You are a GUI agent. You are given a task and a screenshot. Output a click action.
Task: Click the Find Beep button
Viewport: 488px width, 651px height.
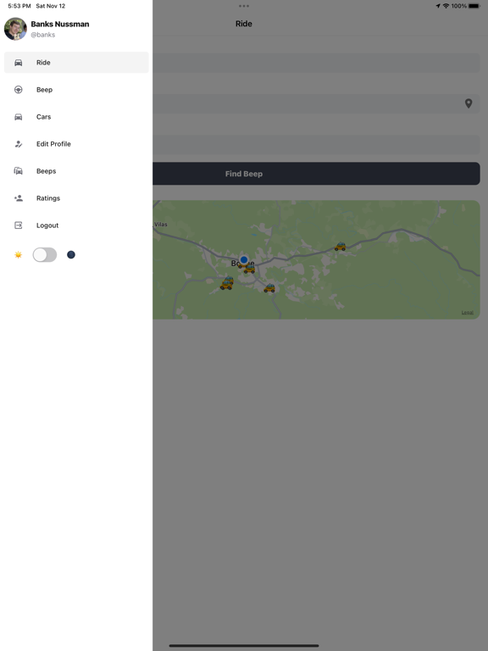pyautogui.click(x=316, y=174)
